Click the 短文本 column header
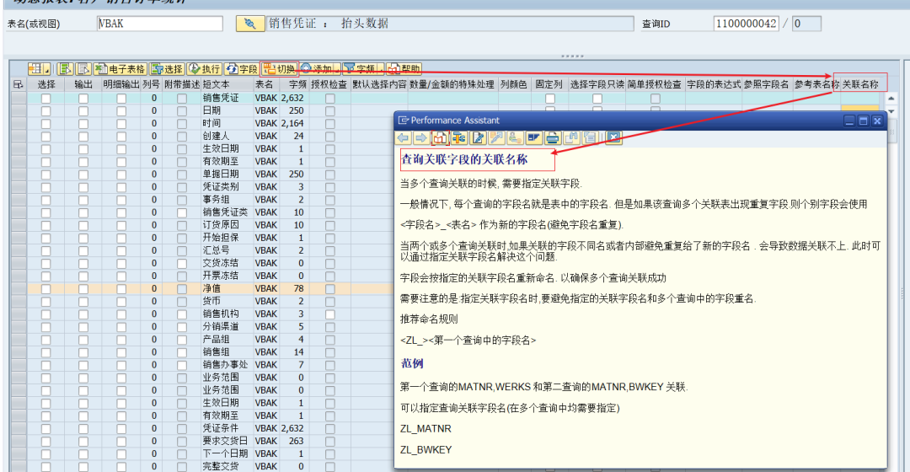The width and height of the screenshot is (910, 472). click(226, 85)
